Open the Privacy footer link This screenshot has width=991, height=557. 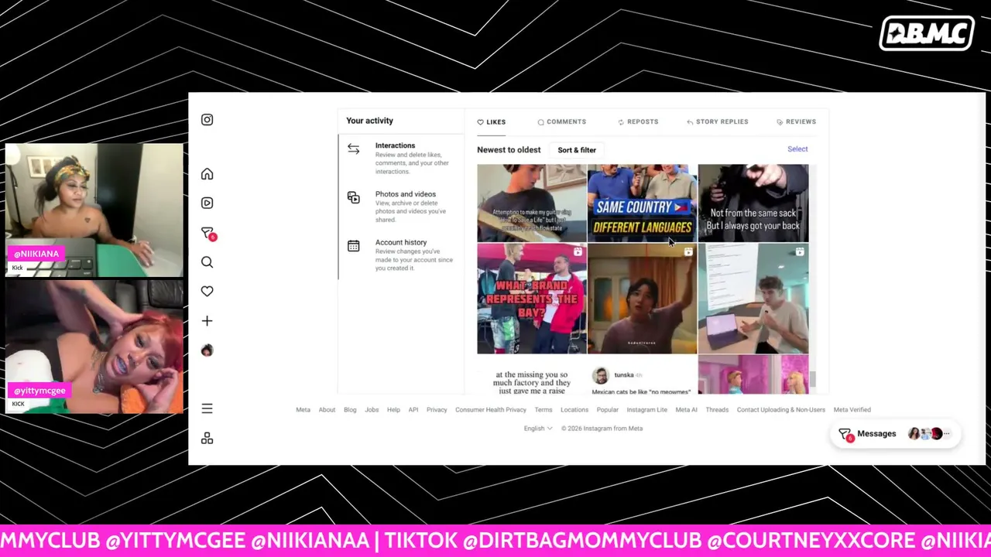coord(437,410)
